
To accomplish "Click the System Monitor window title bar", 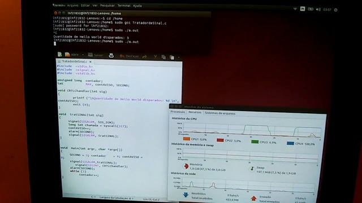I will point(247,108).
